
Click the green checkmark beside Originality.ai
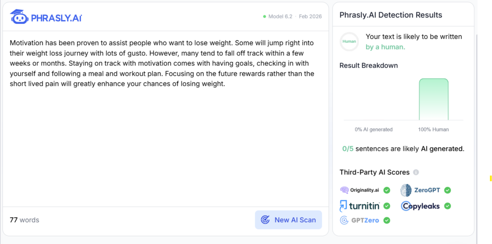coord(387,190)
